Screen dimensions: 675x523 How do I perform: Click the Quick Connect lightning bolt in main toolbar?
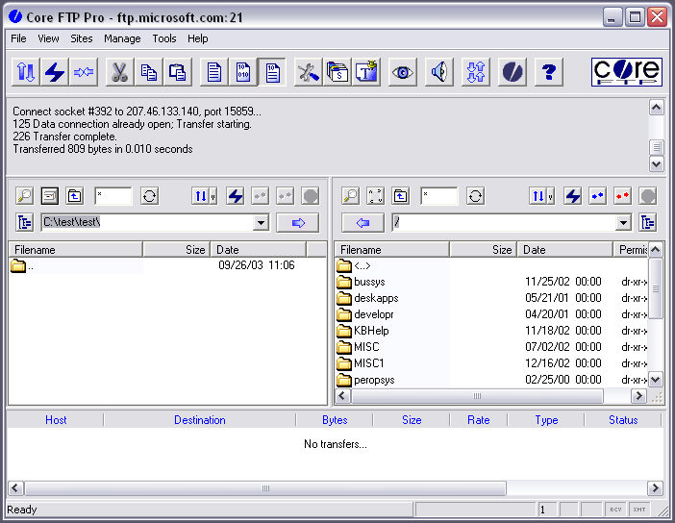(x=54, y=72)
